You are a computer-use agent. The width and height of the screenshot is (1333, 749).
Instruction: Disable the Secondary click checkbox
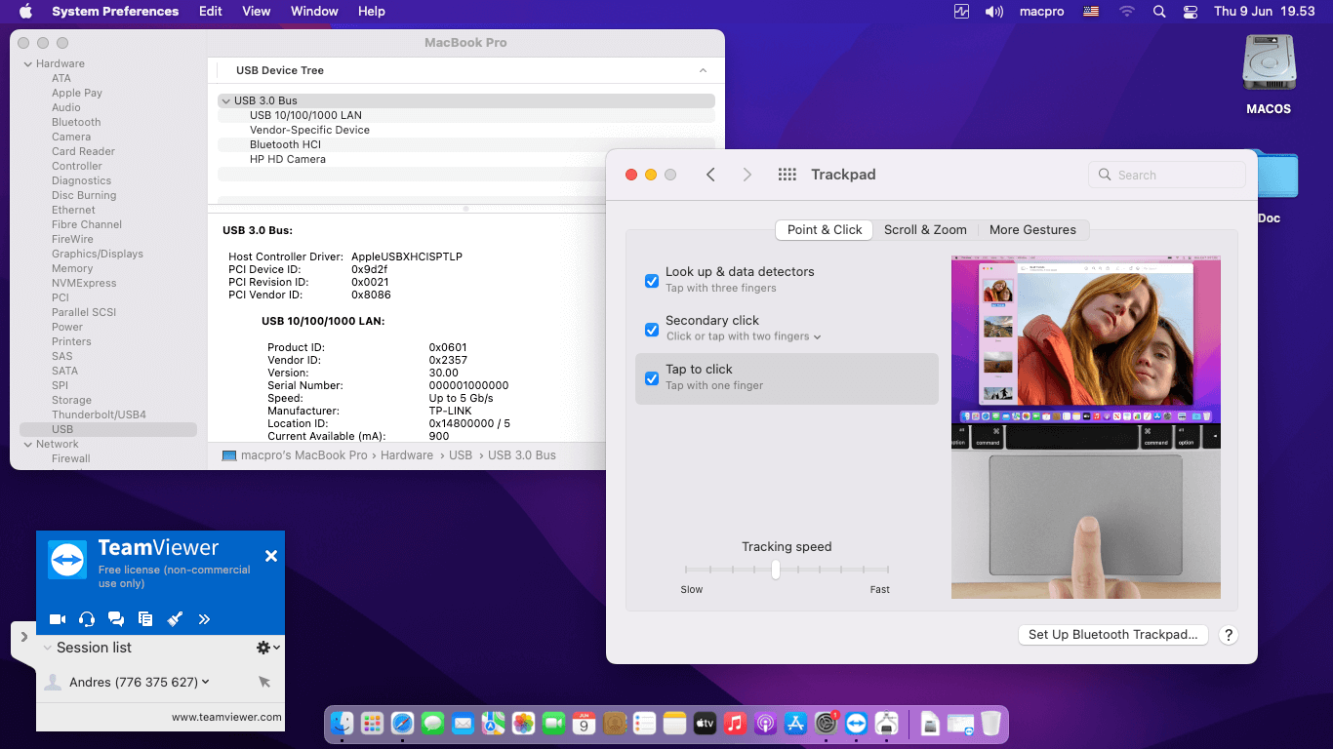pos(652,330)
